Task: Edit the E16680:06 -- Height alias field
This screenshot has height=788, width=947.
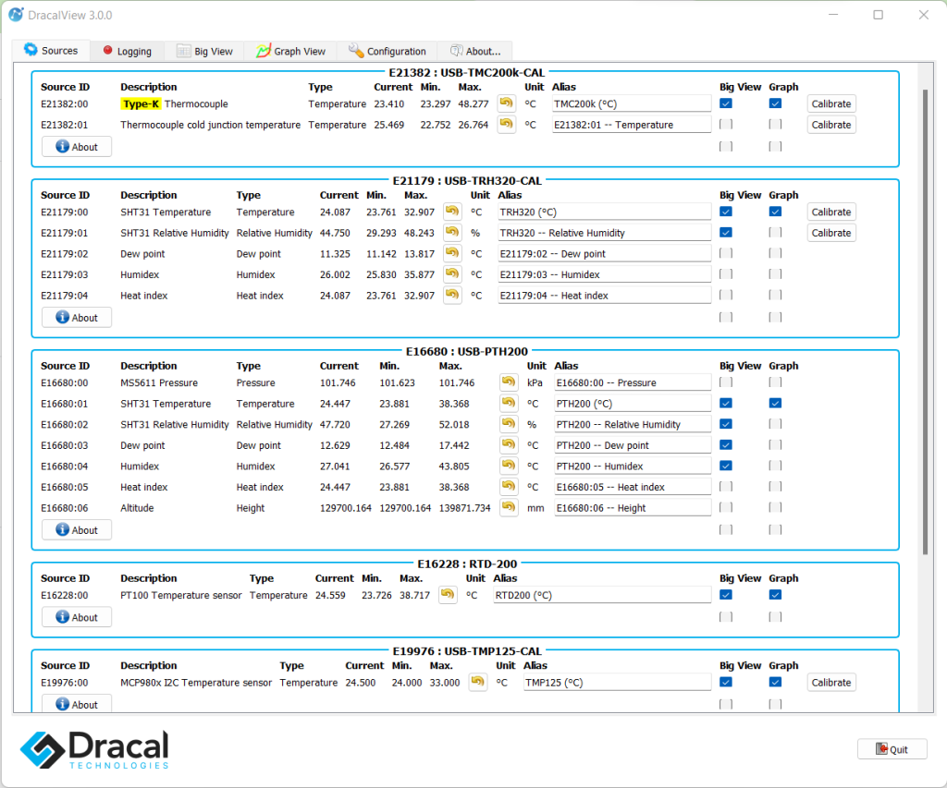Action: (633, 507)
